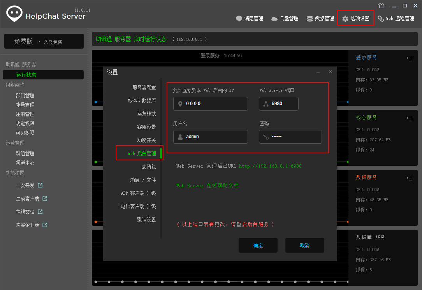Open 在线文档 external link icon
Image resolution: width=422 pixels, height=290 pixels.
click(x=40, y=211)
